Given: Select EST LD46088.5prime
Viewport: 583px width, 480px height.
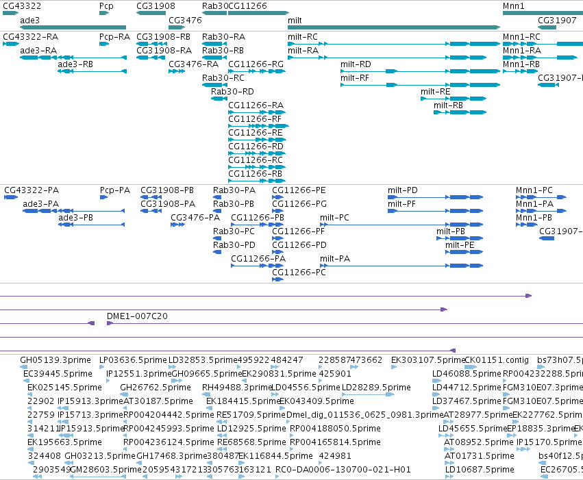Looking at the screenshot, I should coord(437,381).
